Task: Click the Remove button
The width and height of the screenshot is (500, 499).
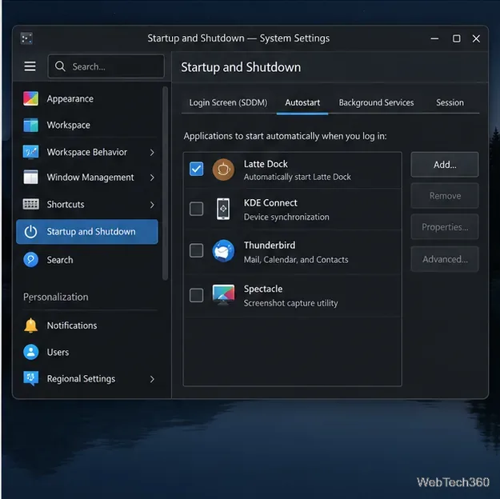Action: coord(445,195)
